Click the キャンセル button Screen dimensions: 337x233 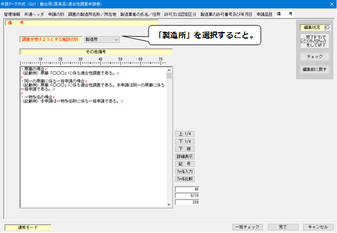pyautogui.click(x=318, y=227)
